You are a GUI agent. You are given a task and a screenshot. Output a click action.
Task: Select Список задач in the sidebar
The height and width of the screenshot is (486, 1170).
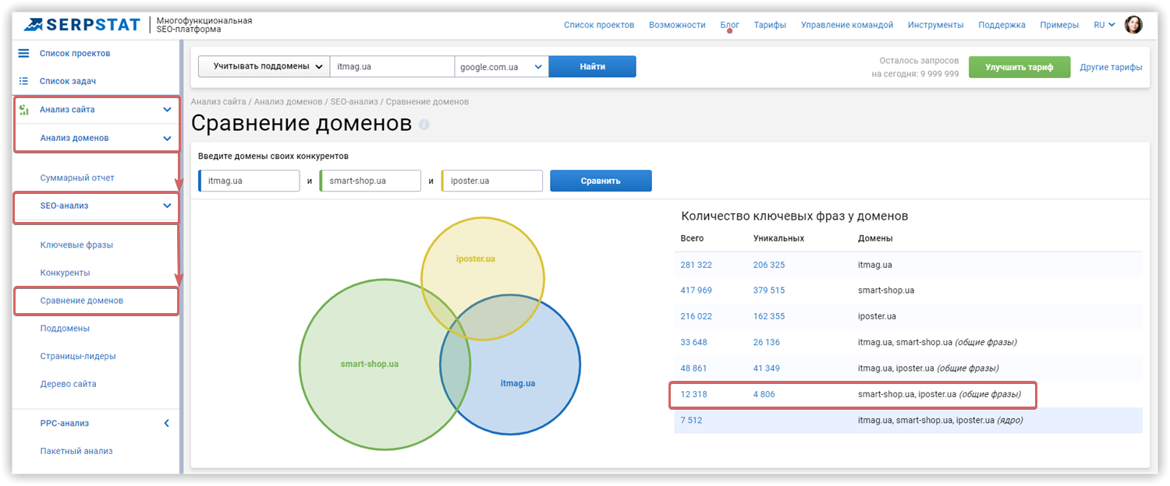[x=68, y=81]
